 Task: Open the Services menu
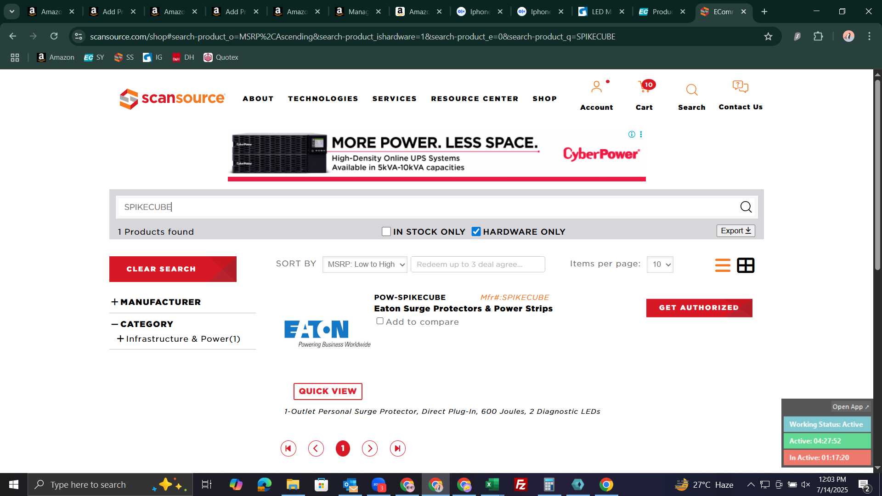point(395,99)
